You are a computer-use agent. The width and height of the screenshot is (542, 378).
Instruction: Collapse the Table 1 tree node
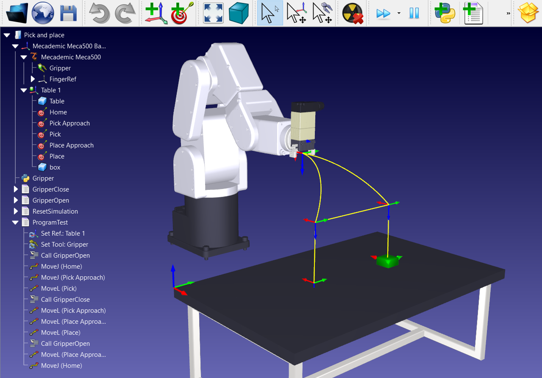(24, 90)
